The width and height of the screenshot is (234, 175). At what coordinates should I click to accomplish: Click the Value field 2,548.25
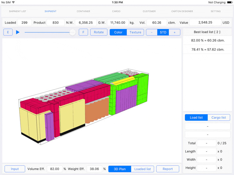coord(205,22)
